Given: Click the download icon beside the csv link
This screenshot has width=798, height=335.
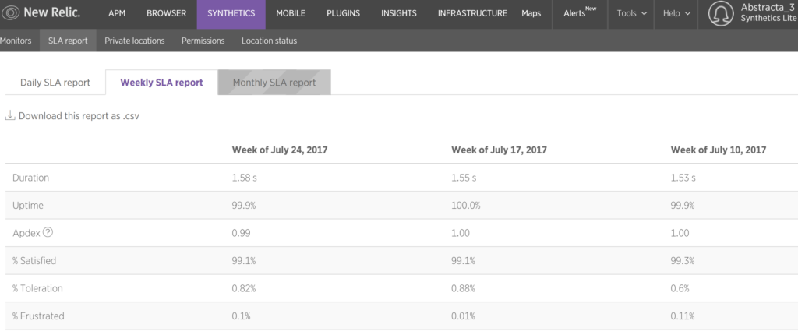Looking at the screenshot, I should (10, 116).
